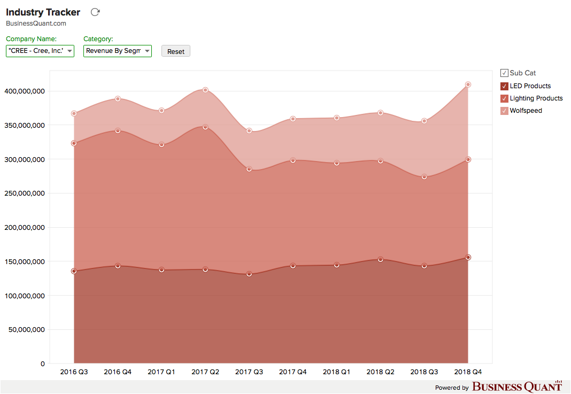Click the '400,000,000' y-axis label
The width and height of the screenshot is (571, 394).
(x=25, y=91)
